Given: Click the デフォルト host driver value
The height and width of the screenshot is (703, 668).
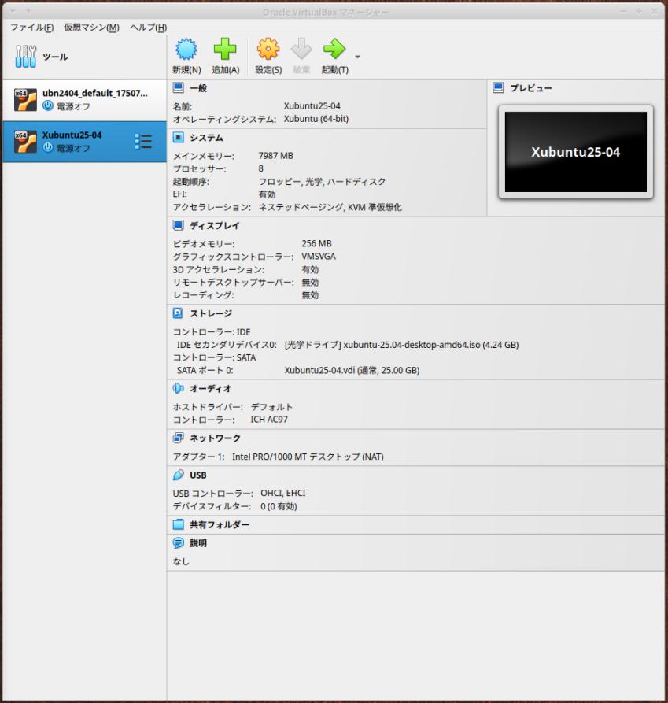Looking at the screenshot, I should pos(271,407).
